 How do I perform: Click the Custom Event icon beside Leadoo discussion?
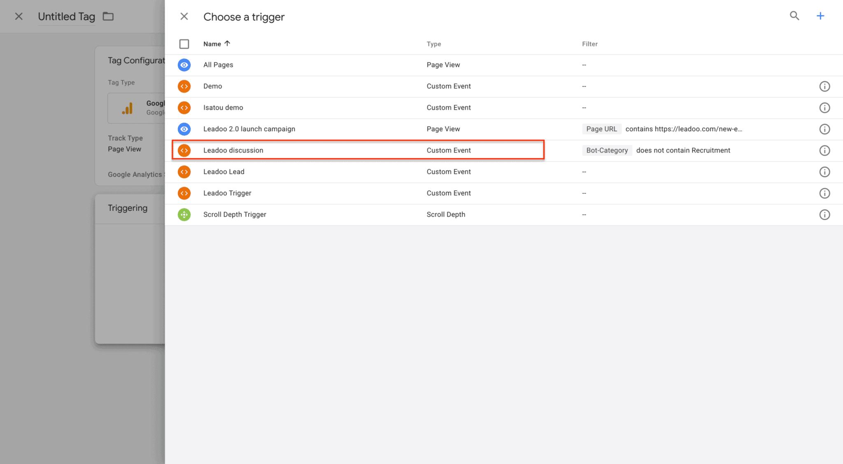pos(184,150)
